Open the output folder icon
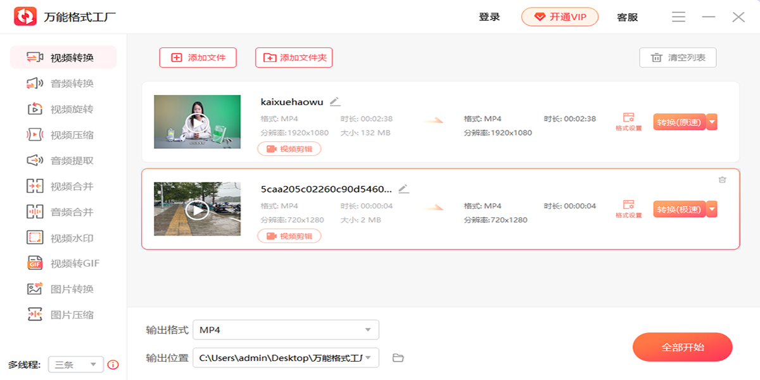The height and width of the screenshot is (380, 760). click(x=398, y=358)
